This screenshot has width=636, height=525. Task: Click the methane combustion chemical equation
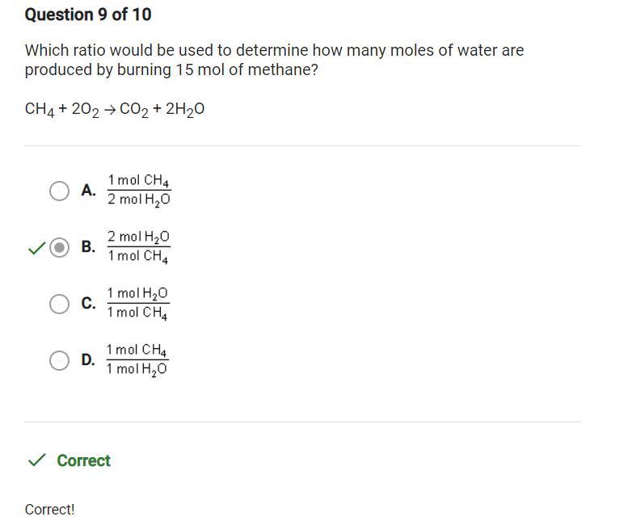click(115, 110)
